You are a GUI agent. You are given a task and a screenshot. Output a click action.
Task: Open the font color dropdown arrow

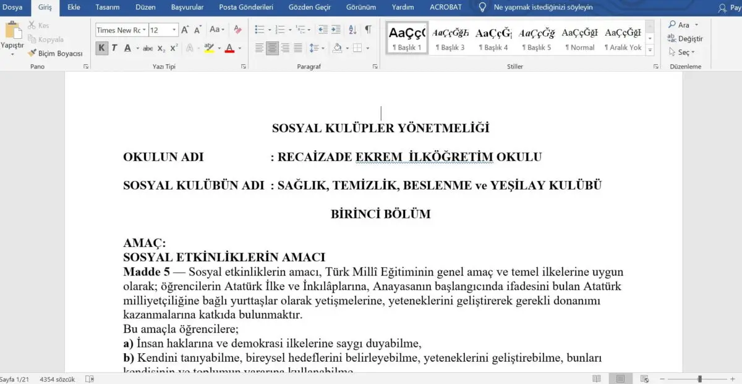click(x=240, y=48)
